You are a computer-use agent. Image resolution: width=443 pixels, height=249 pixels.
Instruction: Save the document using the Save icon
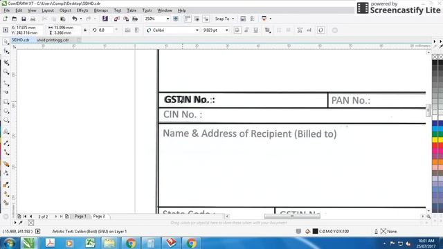[24, 19]
